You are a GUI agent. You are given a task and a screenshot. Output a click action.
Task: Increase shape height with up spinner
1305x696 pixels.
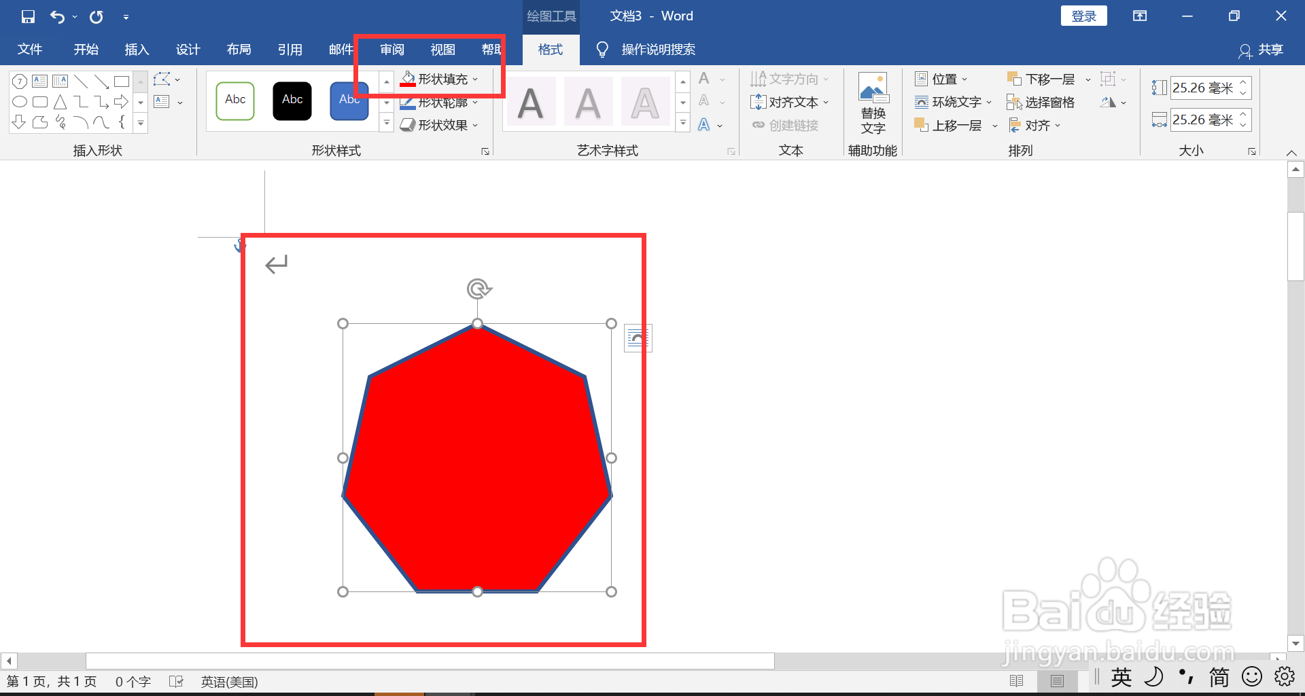tap(1243, 83)
